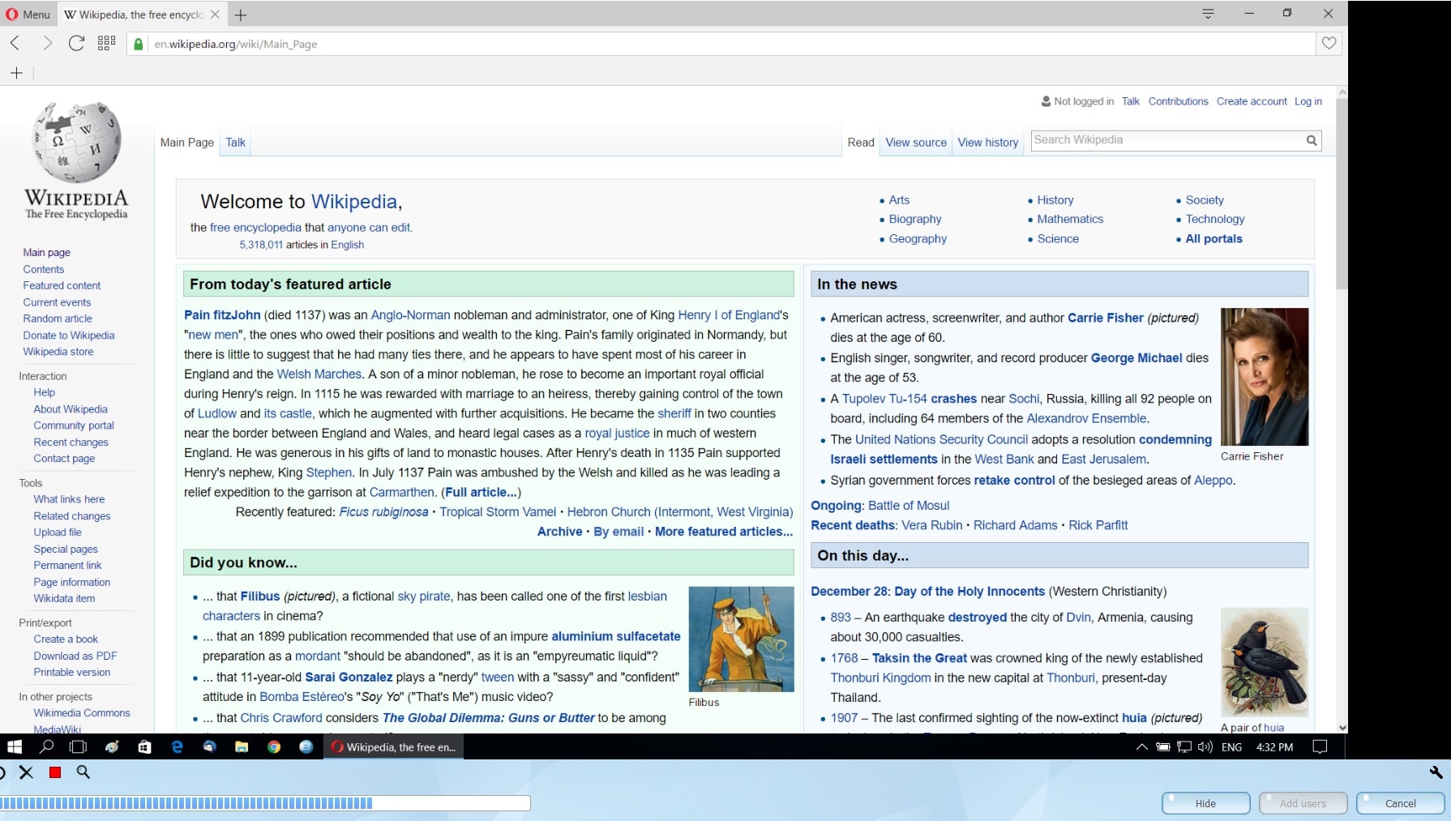The image size is (1451, 821).
Task: Open File Explorer from the taskbar
Action: coord(242,747)
